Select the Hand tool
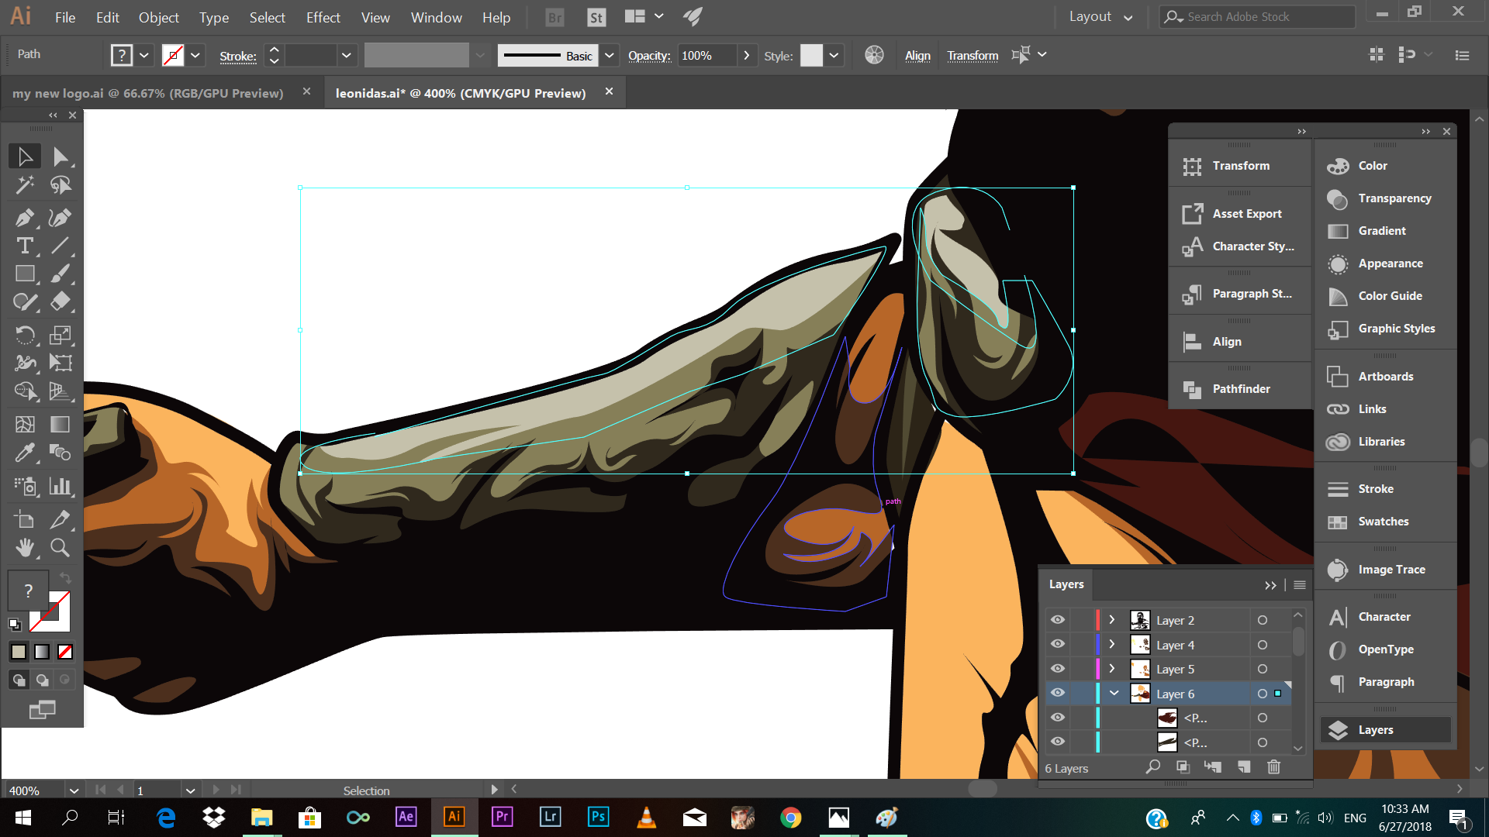 point(24,548)
